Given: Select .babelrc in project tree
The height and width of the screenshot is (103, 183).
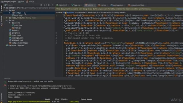Looking at the screenshot, I should pos(15,30).
